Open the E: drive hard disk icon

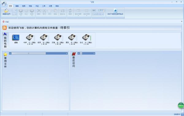pyautogui.click(x=58, y=38)
